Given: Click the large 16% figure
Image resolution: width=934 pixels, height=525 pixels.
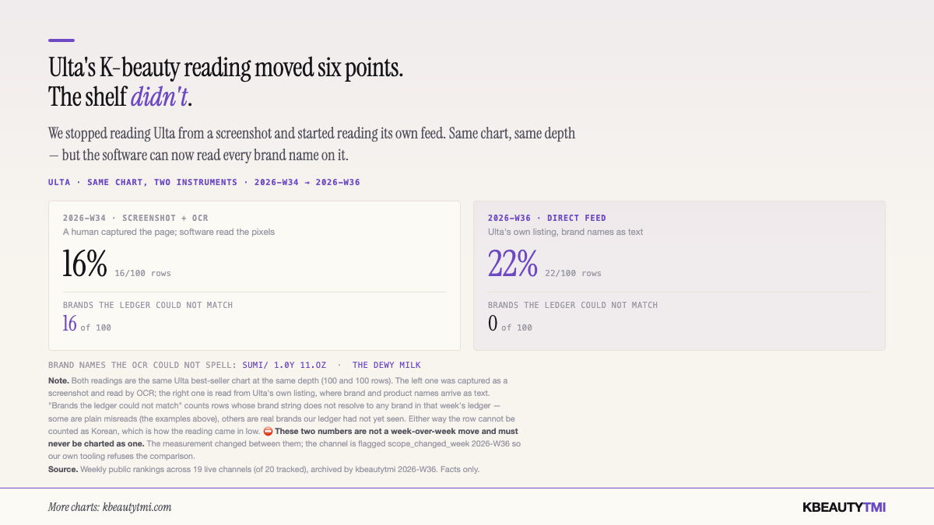Looking at the screenshot, I should click(85, 264).
